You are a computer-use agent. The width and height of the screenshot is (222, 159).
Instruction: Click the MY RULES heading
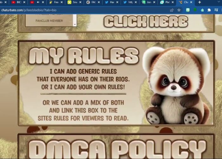pos(83,56)
